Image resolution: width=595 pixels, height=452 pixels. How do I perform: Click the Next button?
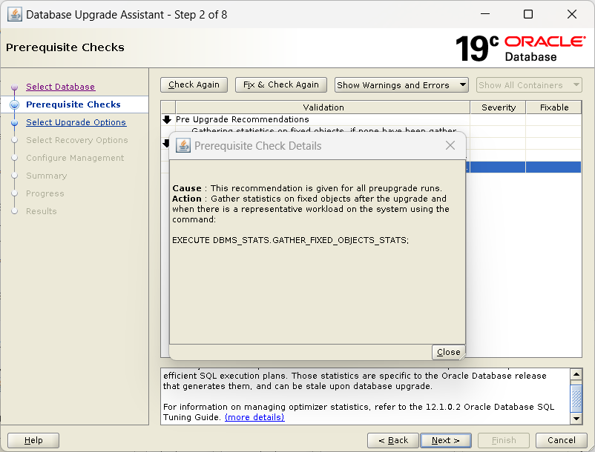pos(445,440)
